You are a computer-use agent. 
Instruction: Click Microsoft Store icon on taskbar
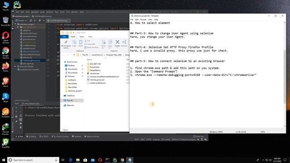[x=85, y=160]
